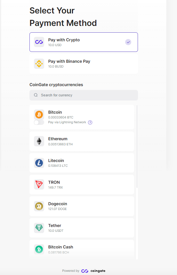This screenshot has height=275, width=177.
Task: Click the currency list scrollbar
Action: coord(137,146)
